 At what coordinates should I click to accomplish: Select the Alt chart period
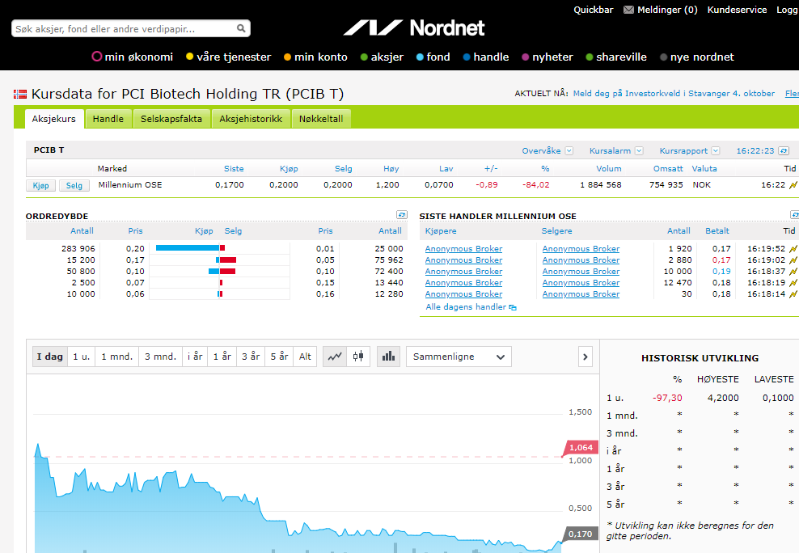tap(305, 357)
